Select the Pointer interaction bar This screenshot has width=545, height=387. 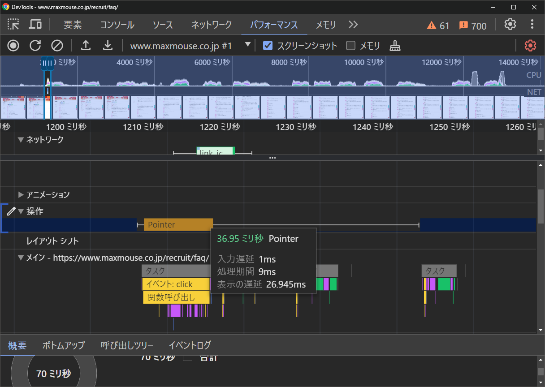[x=178, y=225]
